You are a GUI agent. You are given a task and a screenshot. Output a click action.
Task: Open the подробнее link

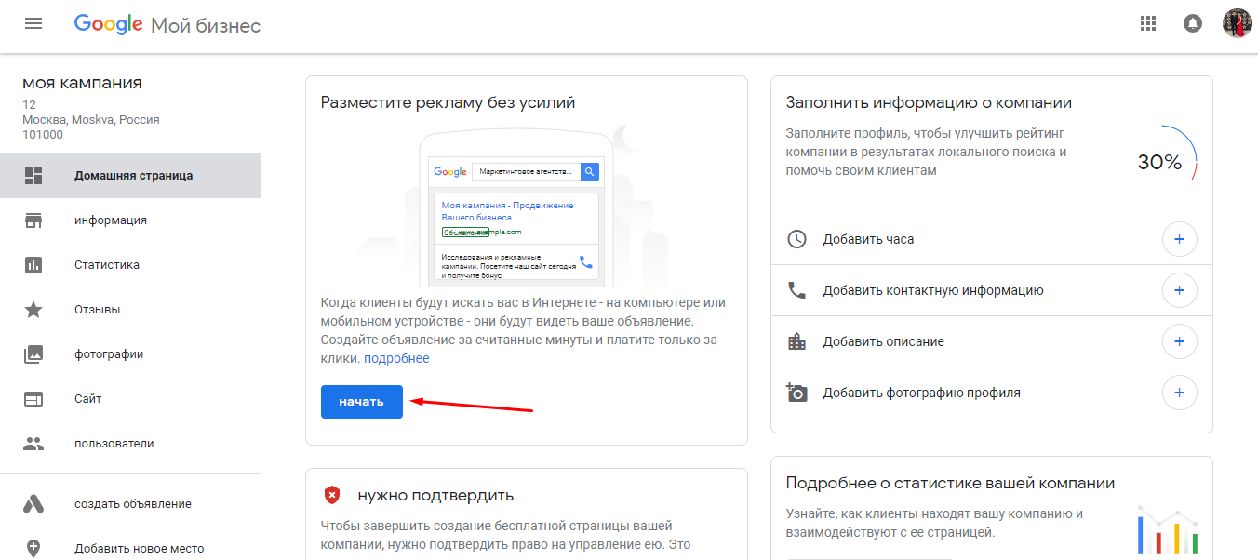(396, 358)
